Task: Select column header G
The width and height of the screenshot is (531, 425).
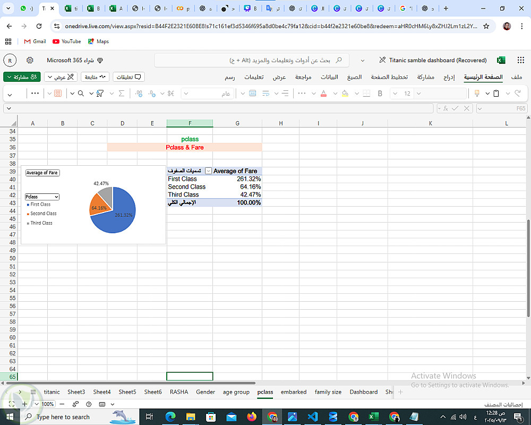Action: tap(237, 123)
